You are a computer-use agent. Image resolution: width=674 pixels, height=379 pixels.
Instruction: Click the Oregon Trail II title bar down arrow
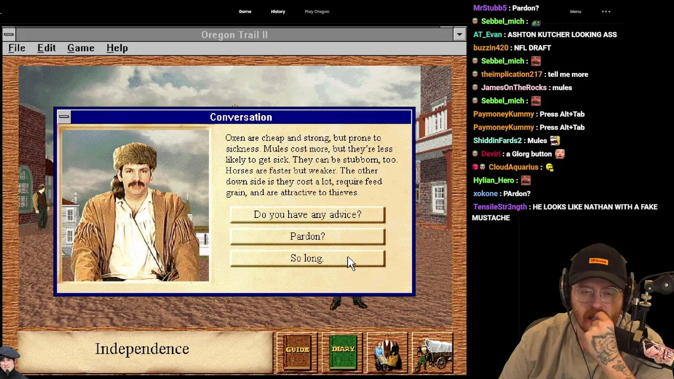[460, 35]
